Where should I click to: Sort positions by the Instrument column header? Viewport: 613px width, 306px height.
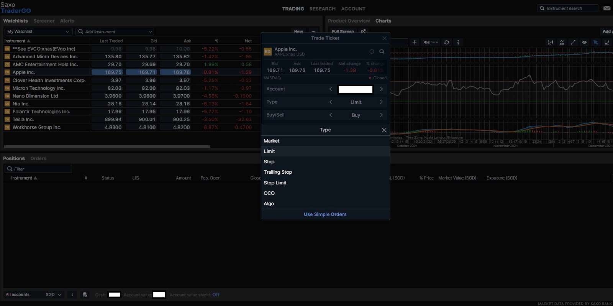coord(24,178)
